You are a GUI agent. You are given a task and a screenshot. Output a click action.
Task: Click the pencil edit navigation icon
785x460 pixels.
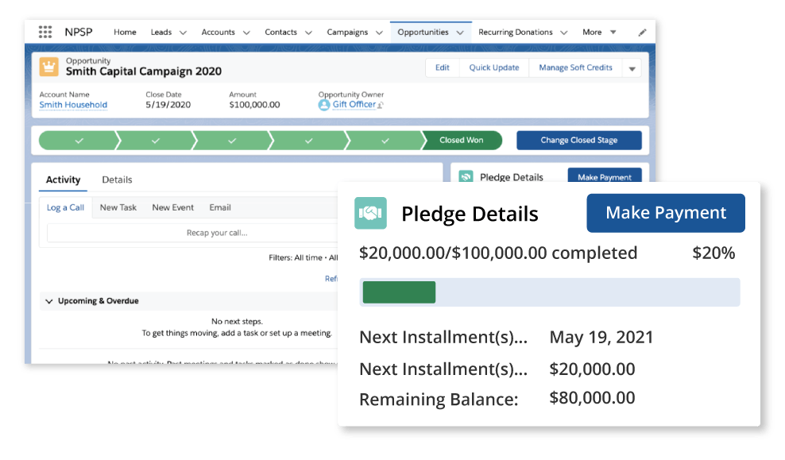(642, 33)
